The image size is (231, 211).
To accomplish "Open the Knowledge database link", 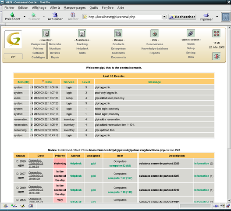I will point(155,48).
